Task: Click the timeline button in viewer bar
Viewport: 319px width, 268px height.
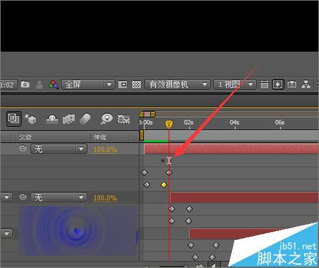Action: pyautogui.click(x=292, y=84)
